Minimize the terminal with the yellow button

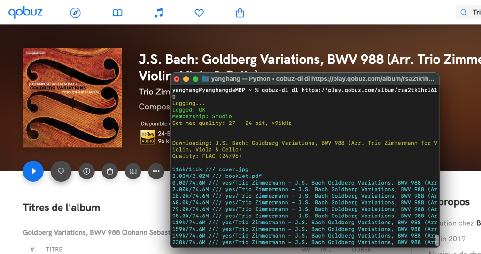(186, 79)
